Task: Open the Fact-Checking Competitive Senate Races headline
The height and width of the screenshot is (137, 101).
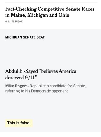Action: (50, 12)
